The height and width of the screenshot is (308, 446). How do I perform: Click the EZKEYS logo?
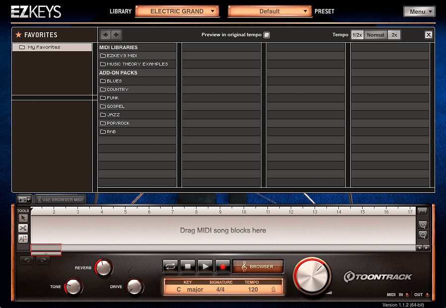36,12
